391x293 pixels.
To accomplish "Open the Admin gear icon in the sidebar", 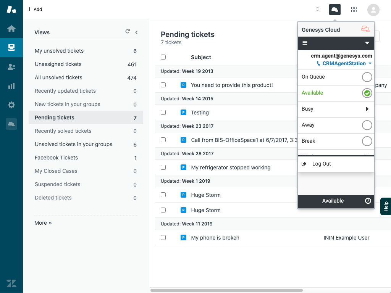I will pos(11,105).
